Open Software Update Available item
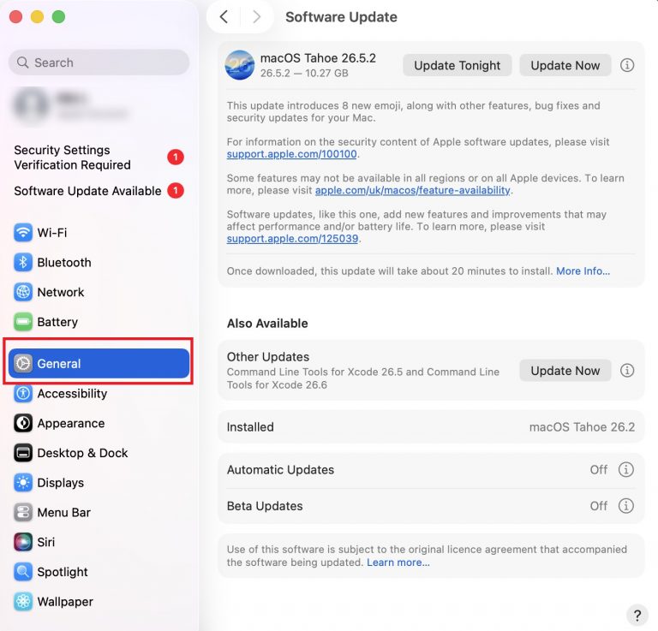658x631 pixels. pos(99,191)
